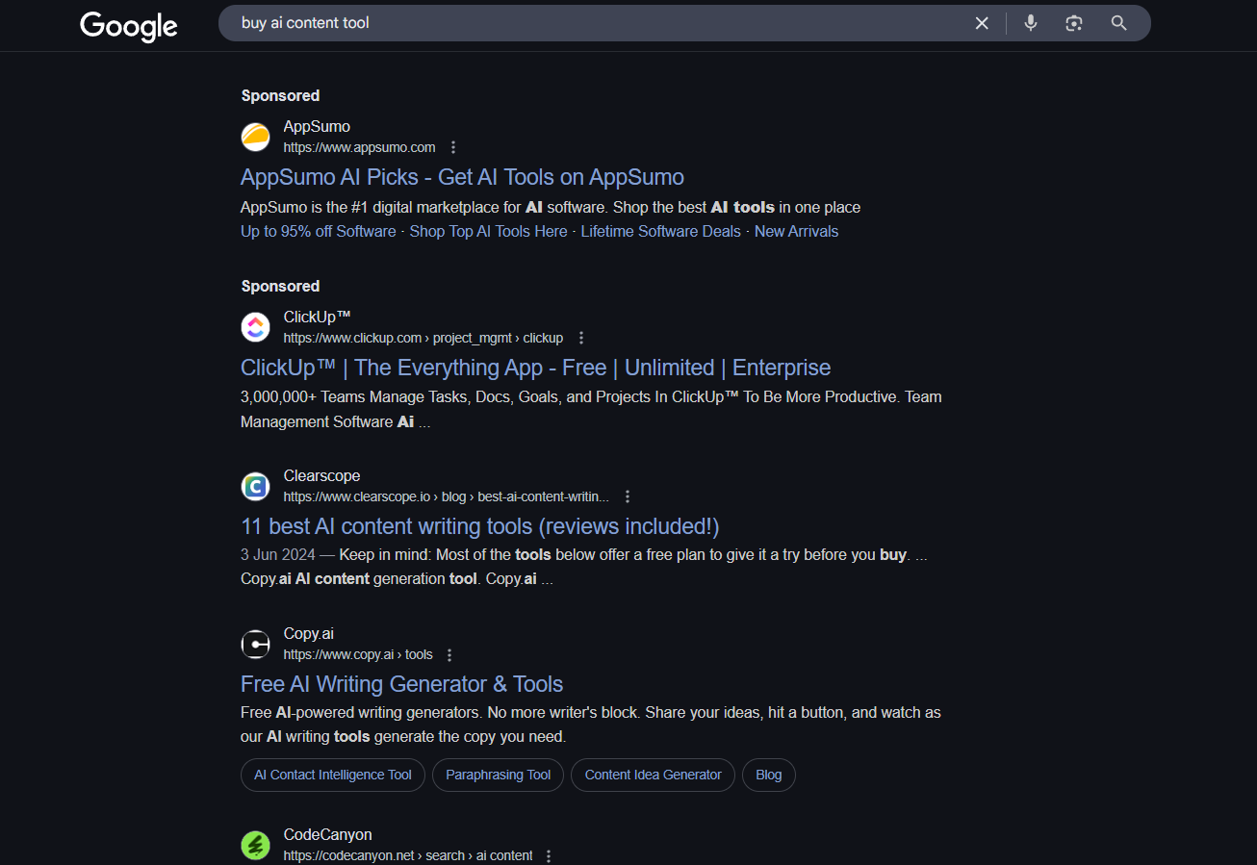The image size is (1257, 865).
Task: Open three-dot menu for Copy.ai result
Action: point(449,654)
